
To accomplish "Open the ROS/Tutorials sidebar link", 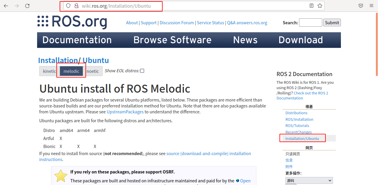I will [297, 126].
